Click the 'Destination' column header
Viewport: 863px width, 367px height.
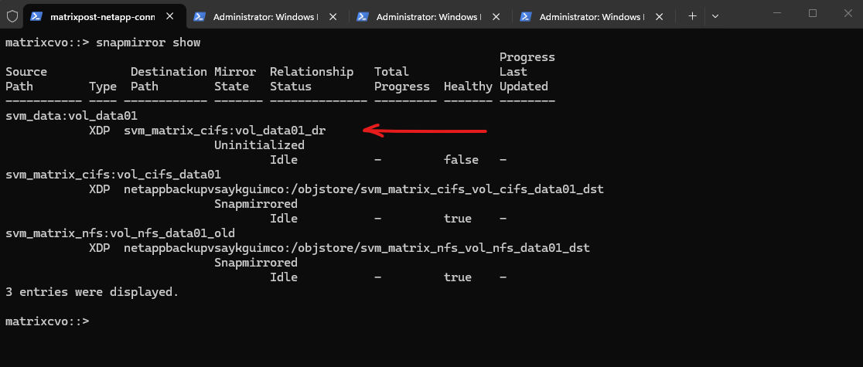click(169, 72)
